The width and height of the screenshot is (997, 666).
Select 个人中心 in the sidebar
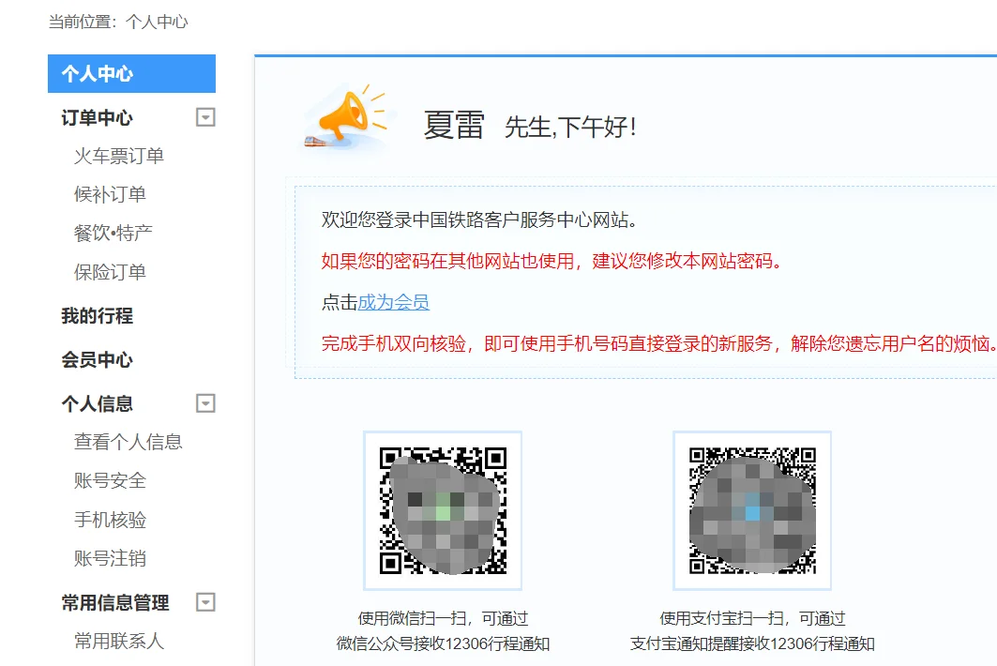click(x=98, y=73)
